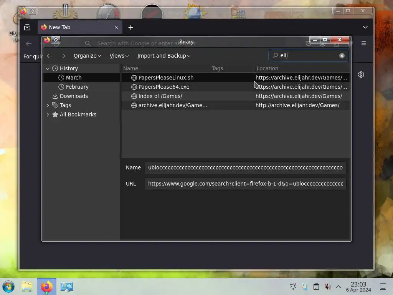Click the notifications bell tray icon
The width and height of the screenshot is (393, 295).
[x=293, y=287]
